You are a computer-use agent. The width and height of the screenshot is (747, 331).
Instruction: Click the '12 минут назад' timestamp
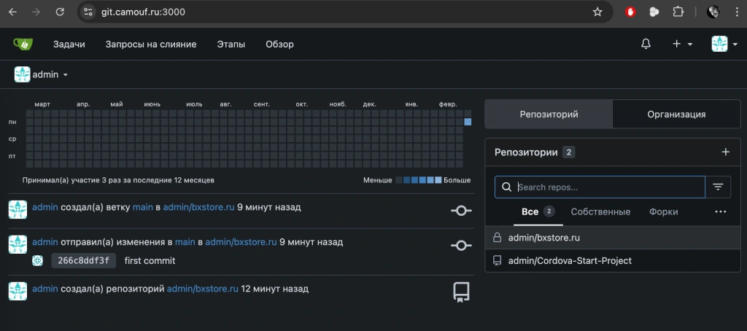click(x=275, y=288)
